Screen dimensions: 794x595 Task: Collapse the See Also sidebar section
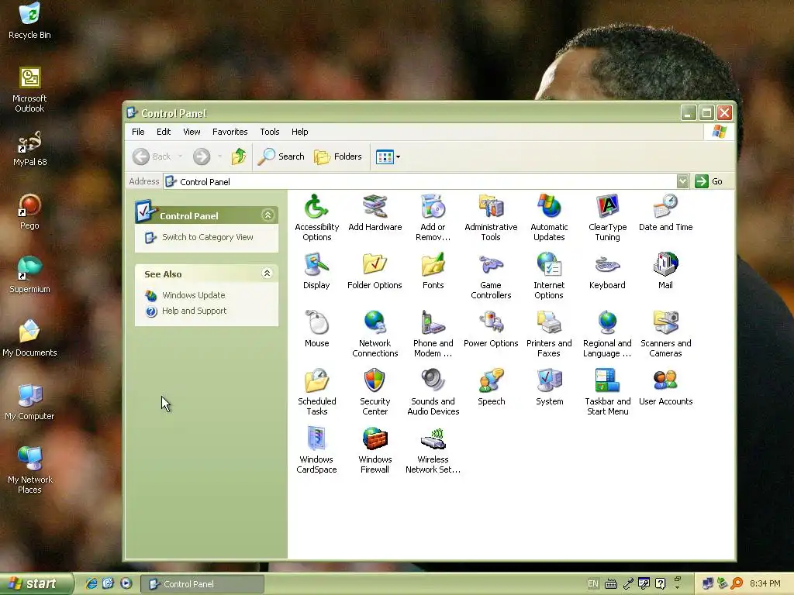268,273
